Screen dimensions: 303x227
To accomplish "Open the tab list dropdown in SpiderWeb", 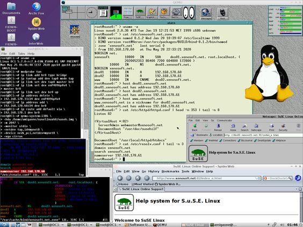I will coord(297,189).
